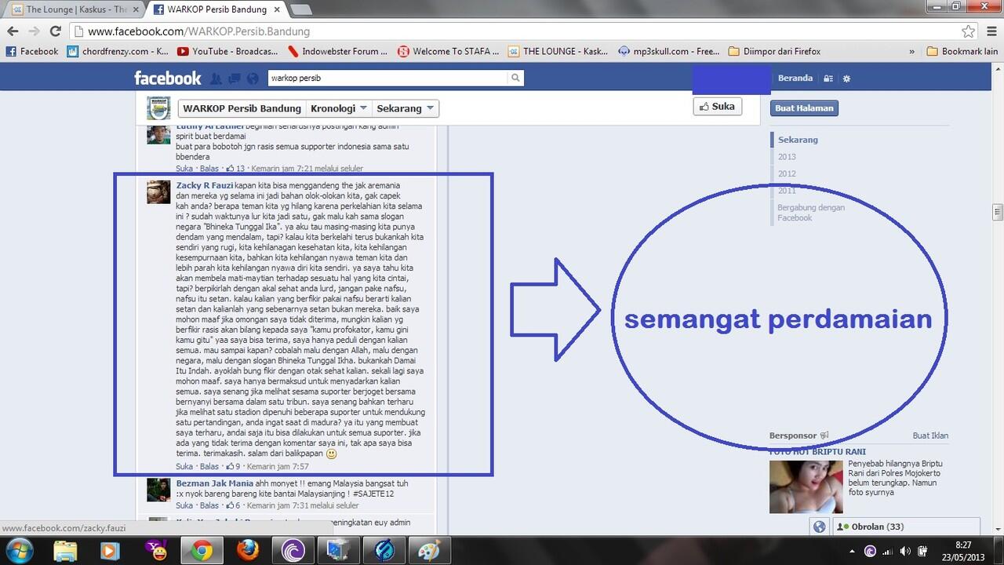Jump to 2013 in the timeline
Screen dimensions: 1004x565
pos(787,157)
